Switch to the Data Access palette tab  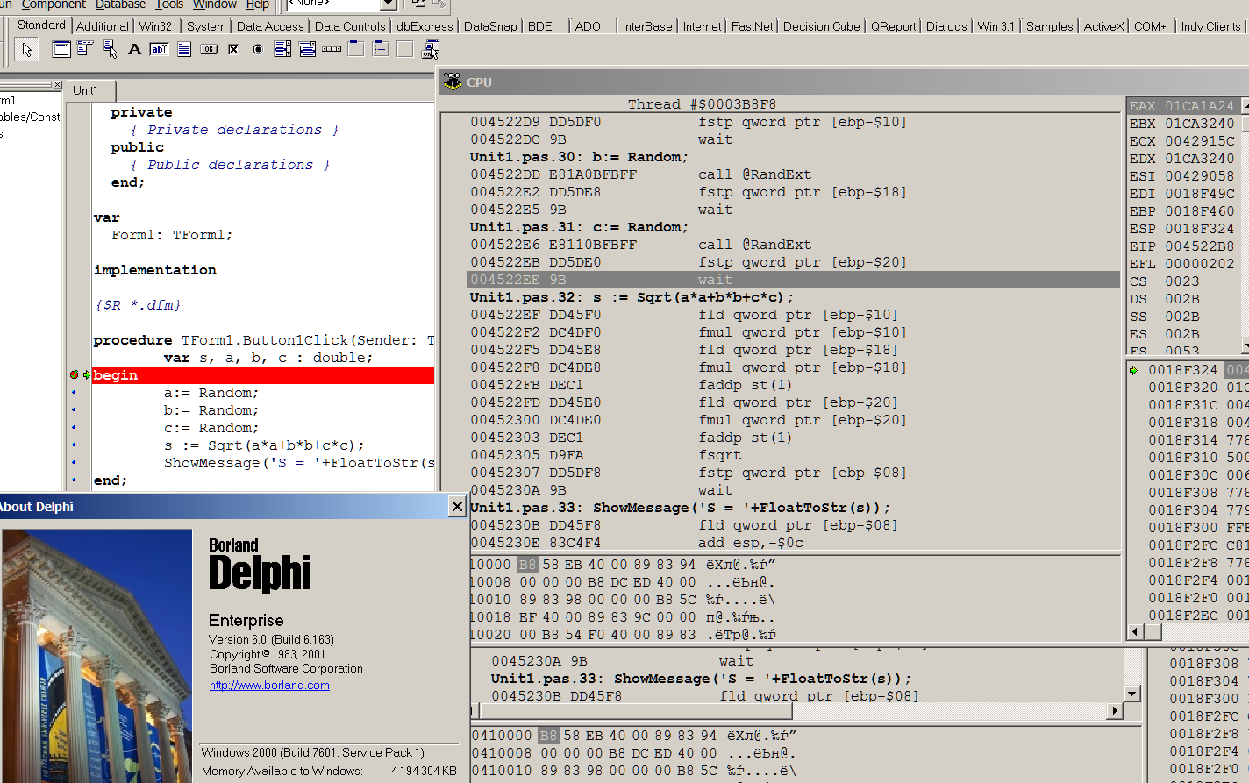pos(270,26)
